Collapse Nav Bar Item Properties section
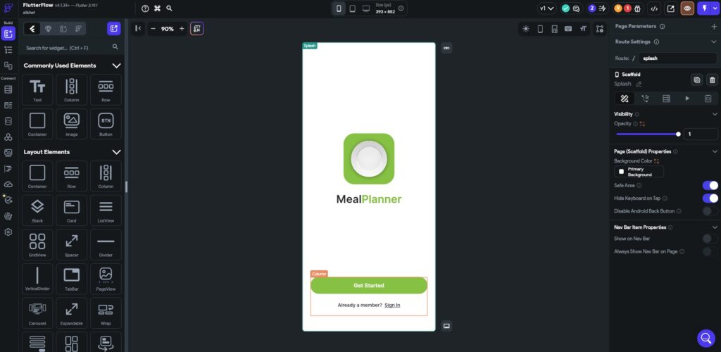Image resolution: width=721 pixels, height=352 pixels. [715, 227]
